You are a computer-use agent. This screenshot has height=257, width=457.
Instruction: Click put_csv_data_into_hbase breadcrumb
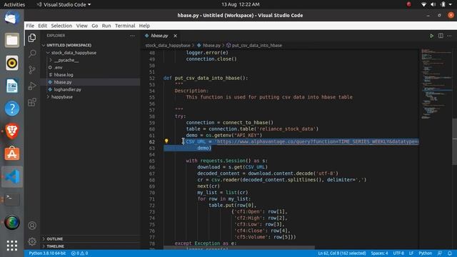[x=257, y=46]
